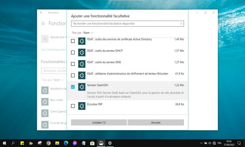Open taskbar search magnifier
Viewport: 245px width, 147px height.
(13, 143)
